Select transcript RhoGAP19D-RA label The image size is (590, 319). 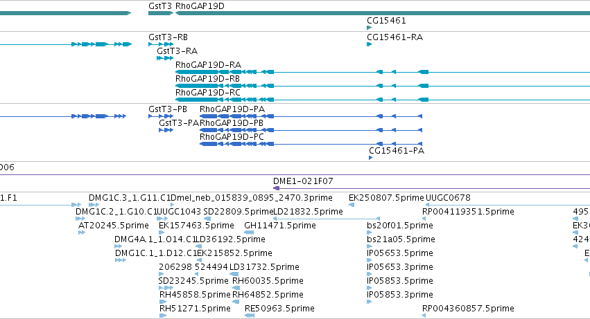tap(208, 65)
